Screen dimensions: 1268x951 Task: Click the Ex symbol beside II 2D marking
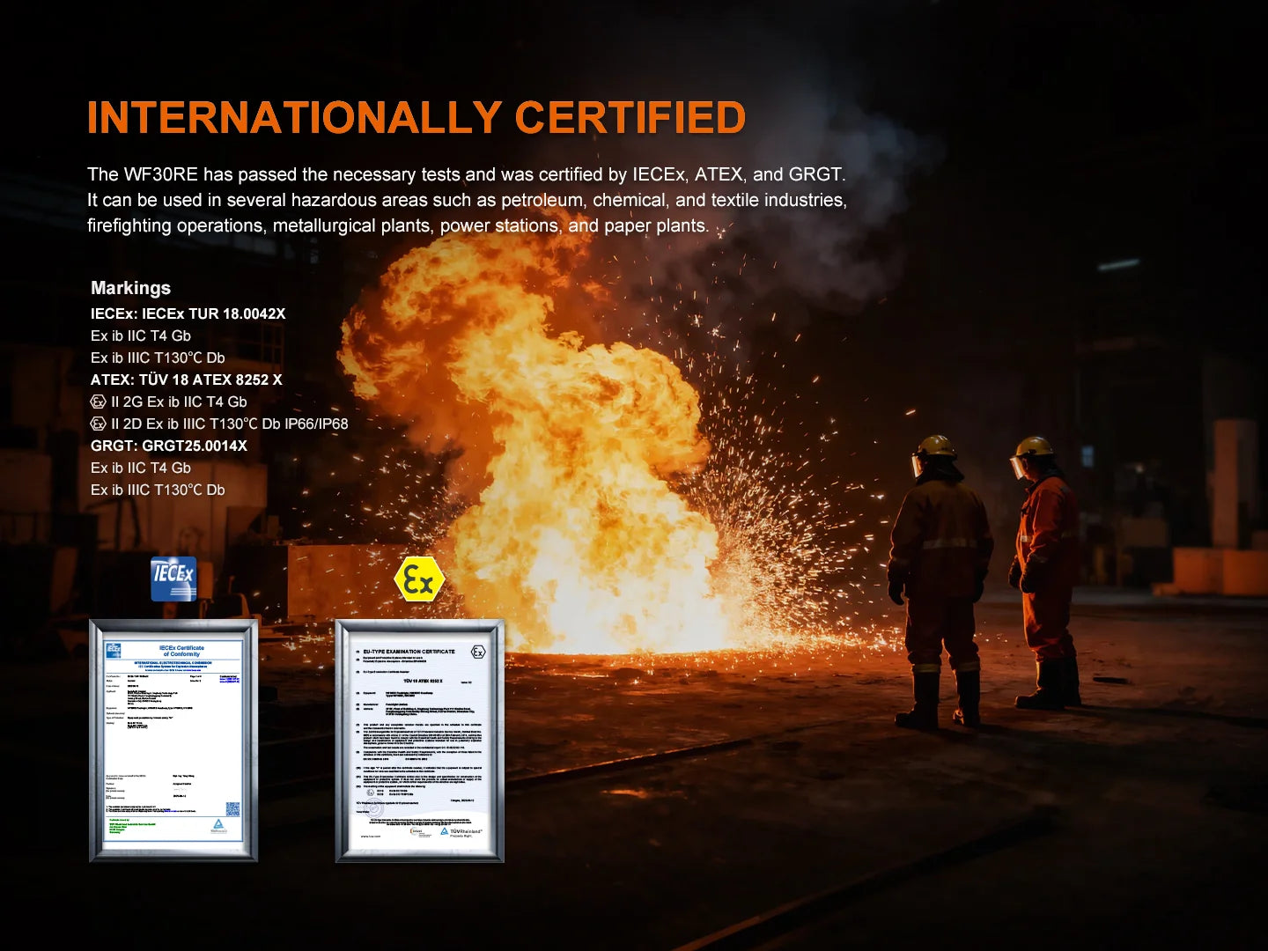tap(98, 424)
